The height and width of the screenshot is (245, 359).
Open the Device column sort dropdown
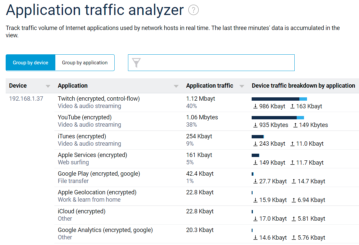(48, 86)
